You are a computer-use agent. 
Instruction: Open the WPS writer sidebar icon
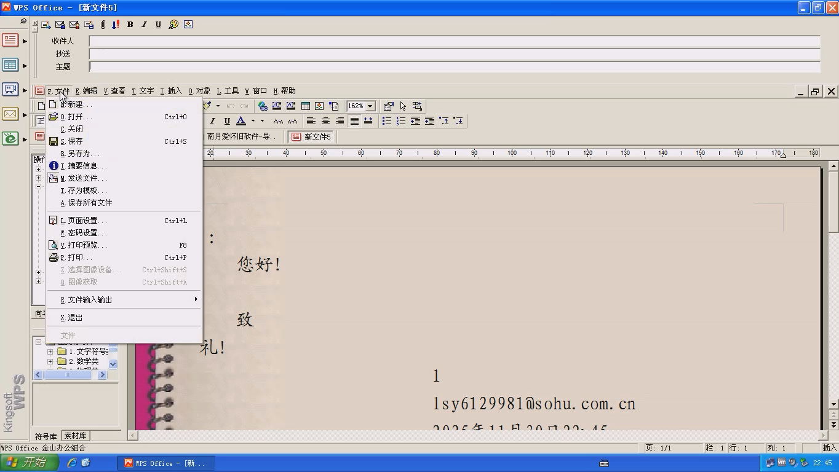(x=10, y=41)
